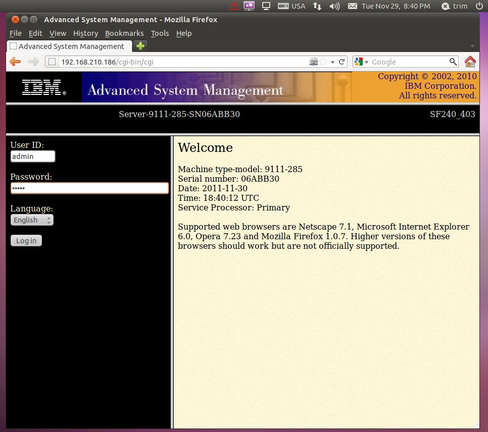The width and height of the screenshot is (488, 432).
Task: Open the Bookmarks menu
Action: (x=124, y=33)
